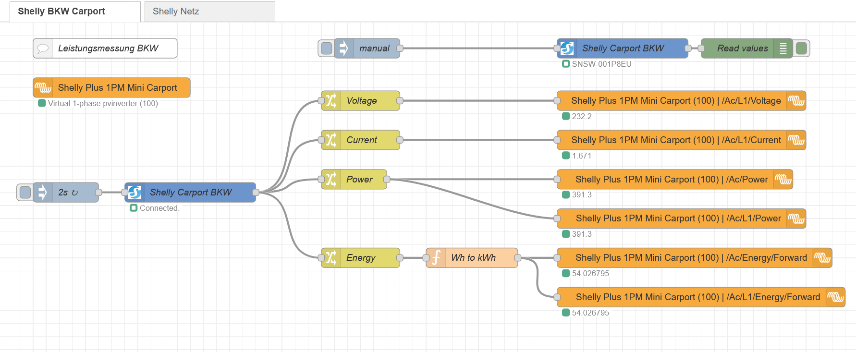This screenshot has height=352, width=856.
Task: Click the Shelly icon on top Shelly Carport BKW node
Action: [567, 49]
